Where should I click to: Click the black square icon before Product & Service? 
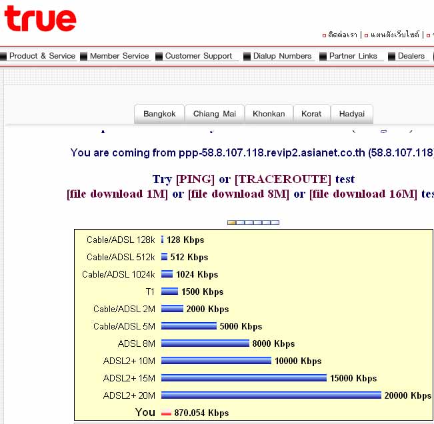(x=3, y=57)
